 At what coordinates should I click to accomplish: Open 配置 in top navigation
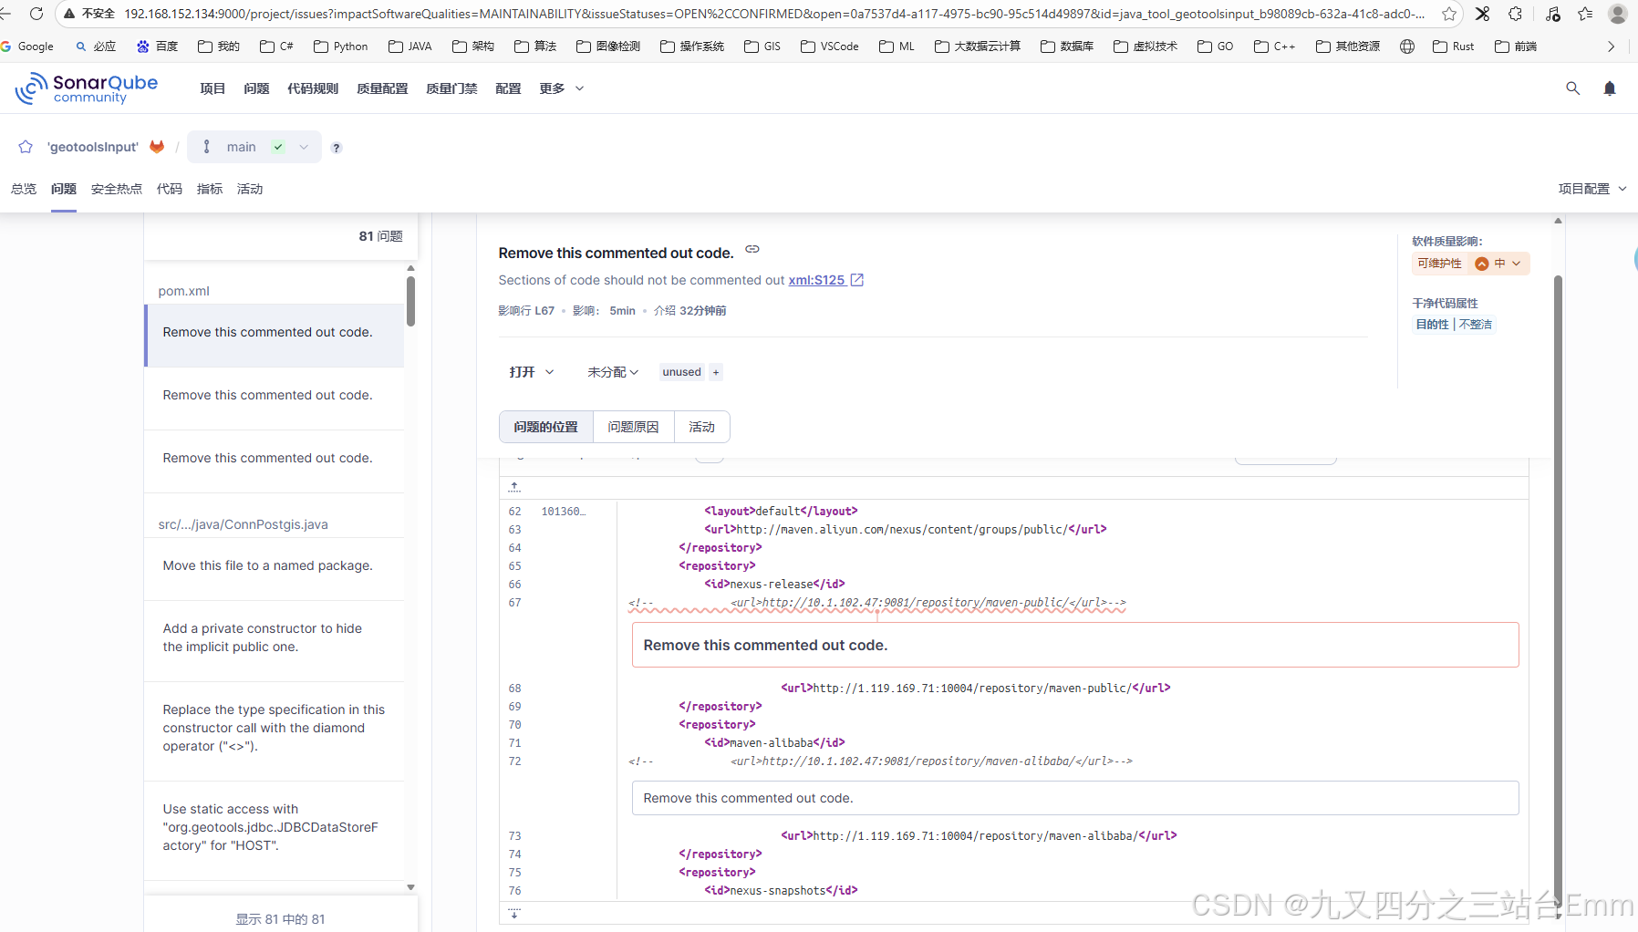[x=508, y=88]
